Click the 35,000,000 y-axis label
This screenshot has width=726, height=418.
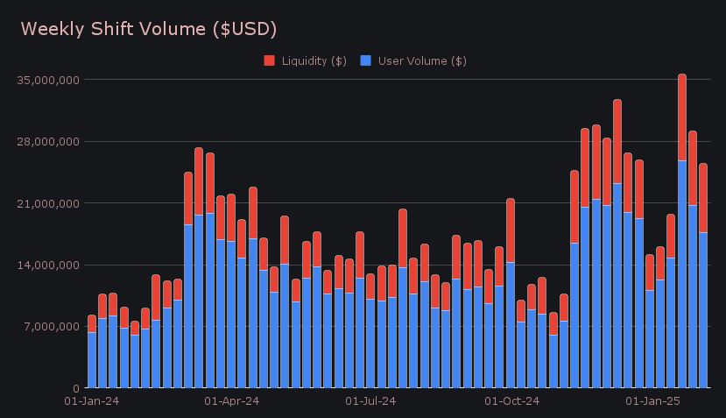point(49,80)
